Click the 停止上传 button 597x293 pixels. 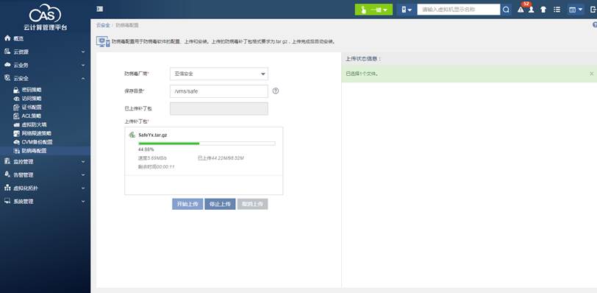point(220,204)
